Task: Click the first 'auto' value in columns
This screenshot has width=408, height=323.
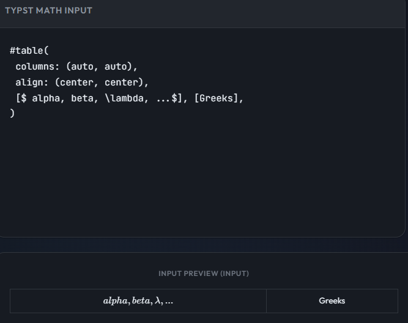Action: (82, 67)
